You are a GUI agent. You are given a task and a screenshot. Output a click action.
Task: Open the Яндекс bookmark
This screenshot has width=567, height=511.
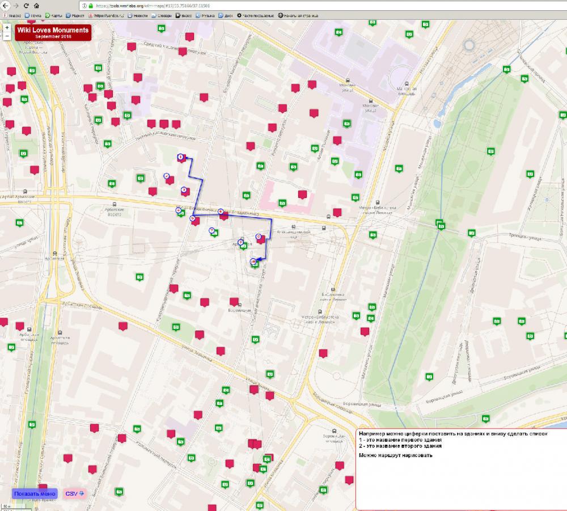[12, 15]
